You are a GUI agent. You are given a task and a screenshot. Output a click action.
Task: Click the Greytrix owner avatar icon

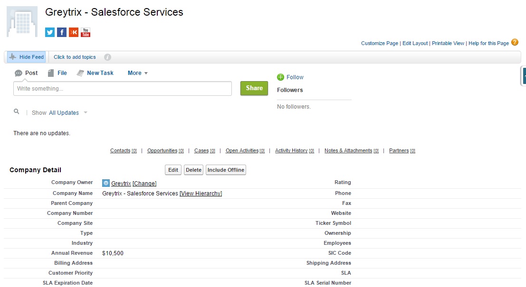(x=105, y=183)
